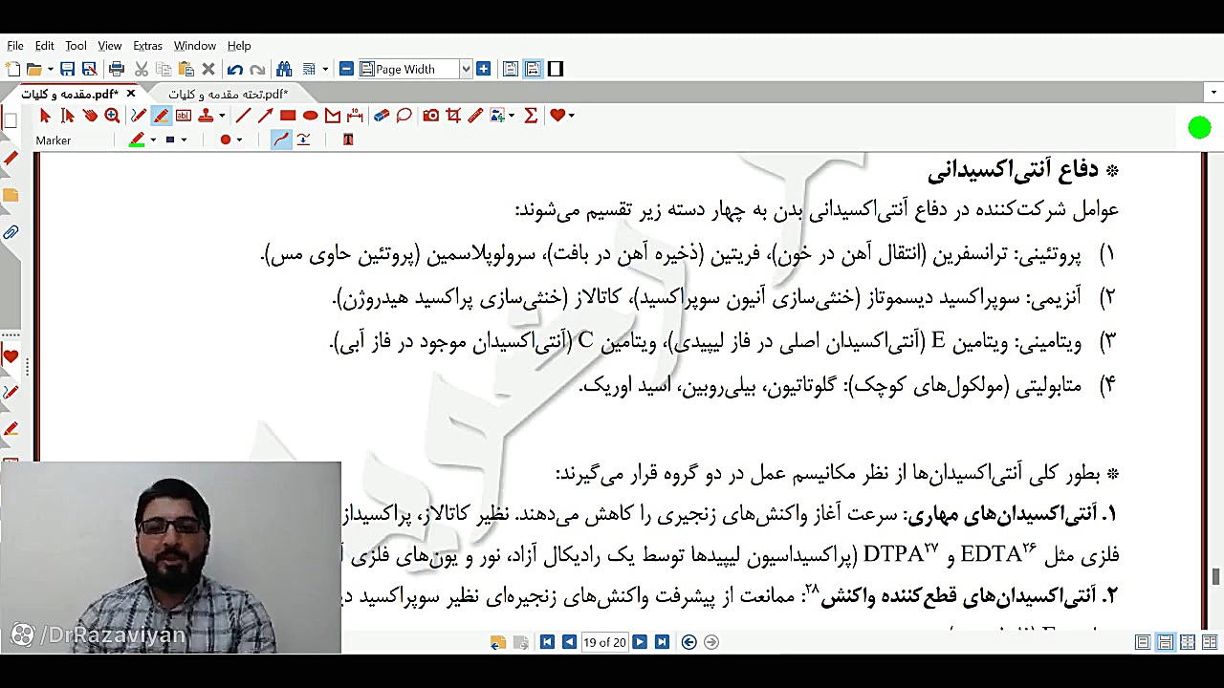Expand the heart favorites dropdown
Viewport: 1224px width, 688px height.
[x=571, y=116]
